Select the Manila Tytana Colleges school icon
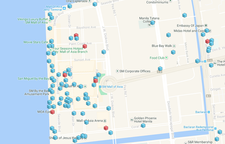This screenshot has height=144, width=225. tap(149, 25)
